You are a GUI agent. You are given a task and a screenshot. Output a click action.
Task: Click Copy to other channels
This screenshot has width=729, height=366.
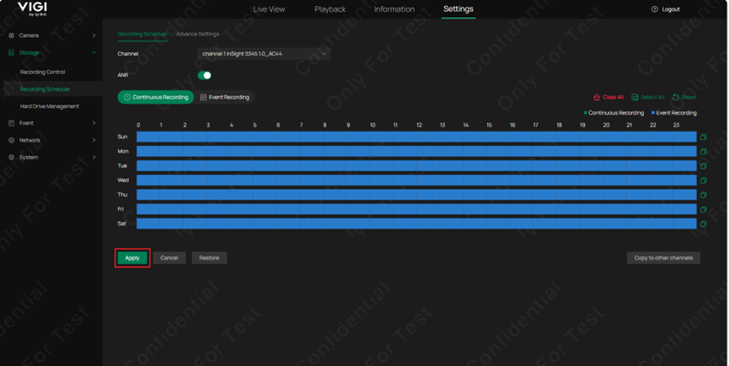663,258
